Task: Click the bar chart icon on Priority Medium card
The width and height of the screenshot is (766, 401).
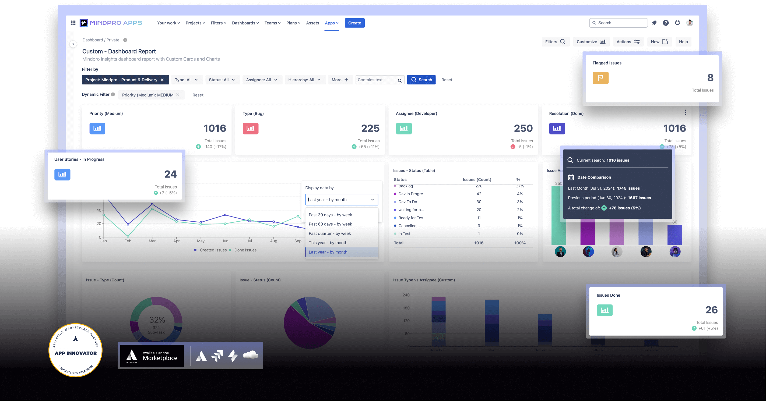Action: (x=97, y=128)
